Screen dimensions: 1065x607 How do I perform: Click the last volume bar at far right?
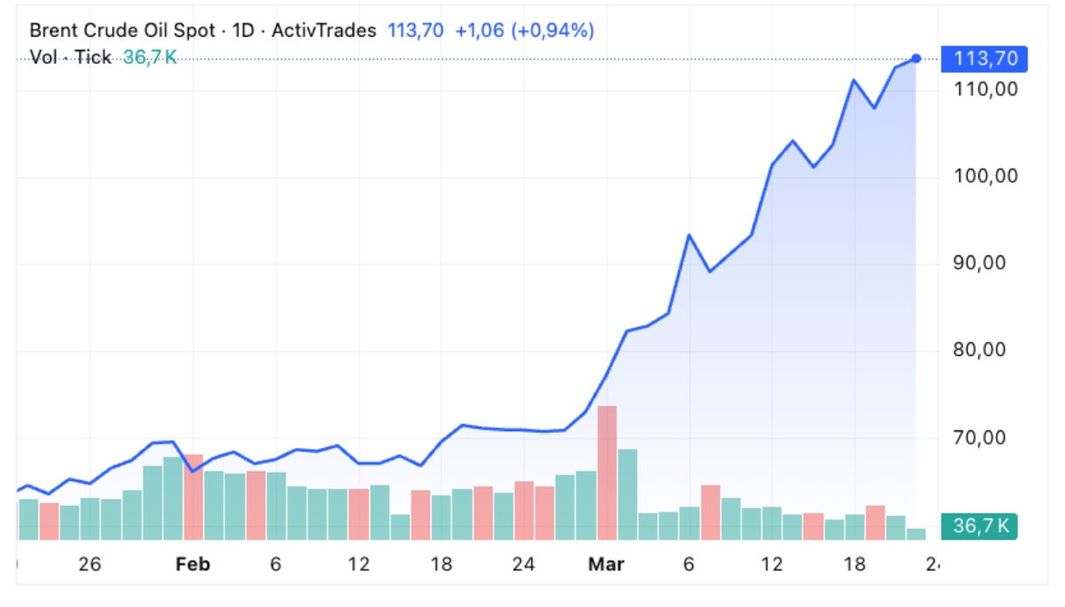pos(916,534)
